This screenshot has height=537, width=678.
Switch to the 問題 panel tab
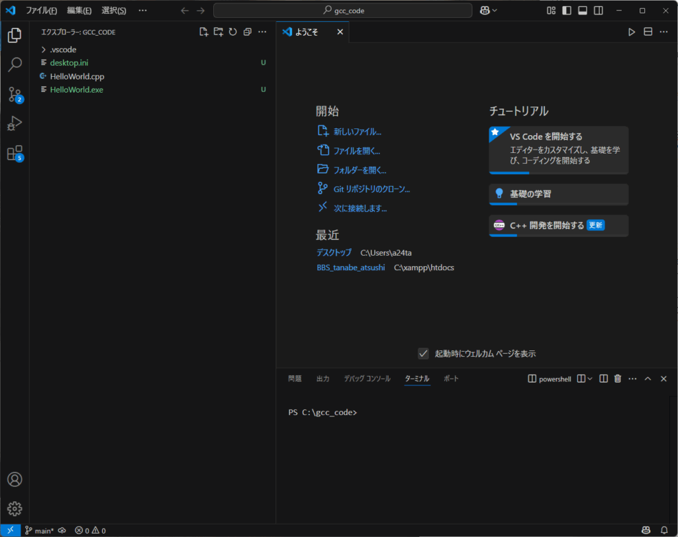295,379
